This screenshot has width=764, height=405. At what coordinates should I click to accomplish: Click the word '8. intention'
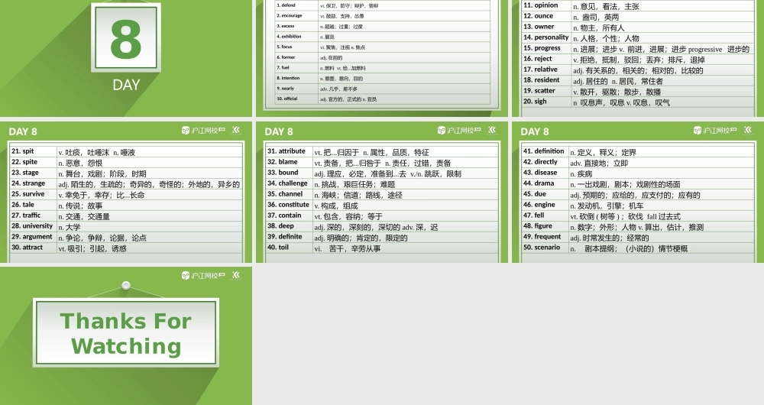point(289,78)
